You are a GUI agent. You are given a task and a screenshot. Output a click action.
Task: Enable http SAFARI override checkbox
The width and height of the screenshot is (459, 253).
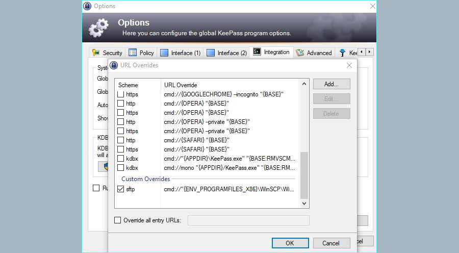pos(120,140)
